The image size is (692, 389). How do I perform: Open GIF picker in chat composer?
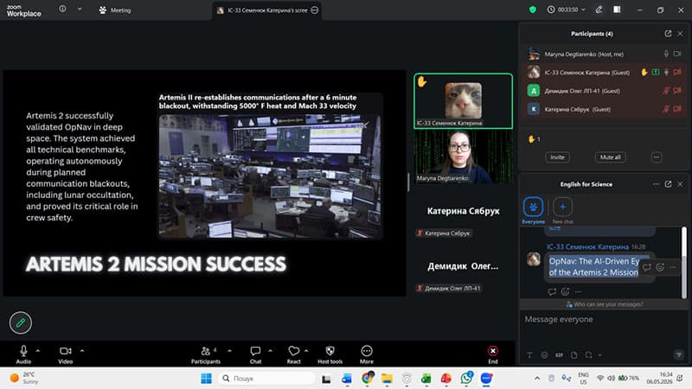pos(559,355)
